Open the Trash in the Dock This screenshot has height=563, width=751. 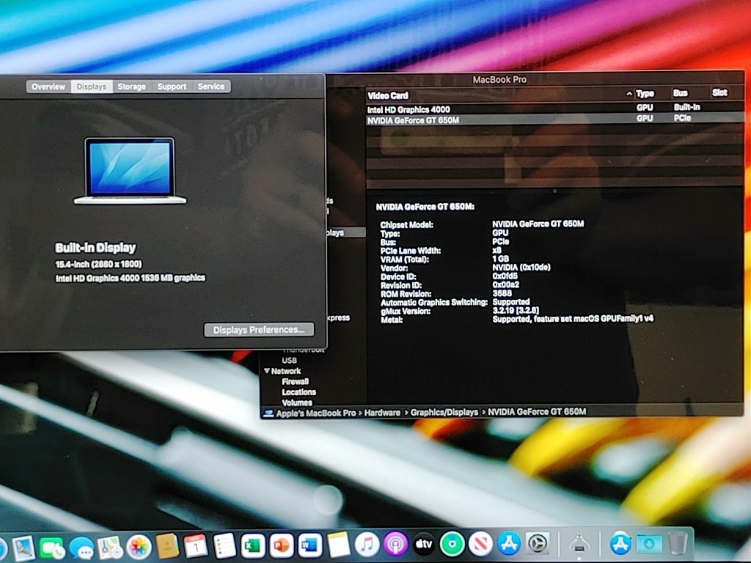678,543
